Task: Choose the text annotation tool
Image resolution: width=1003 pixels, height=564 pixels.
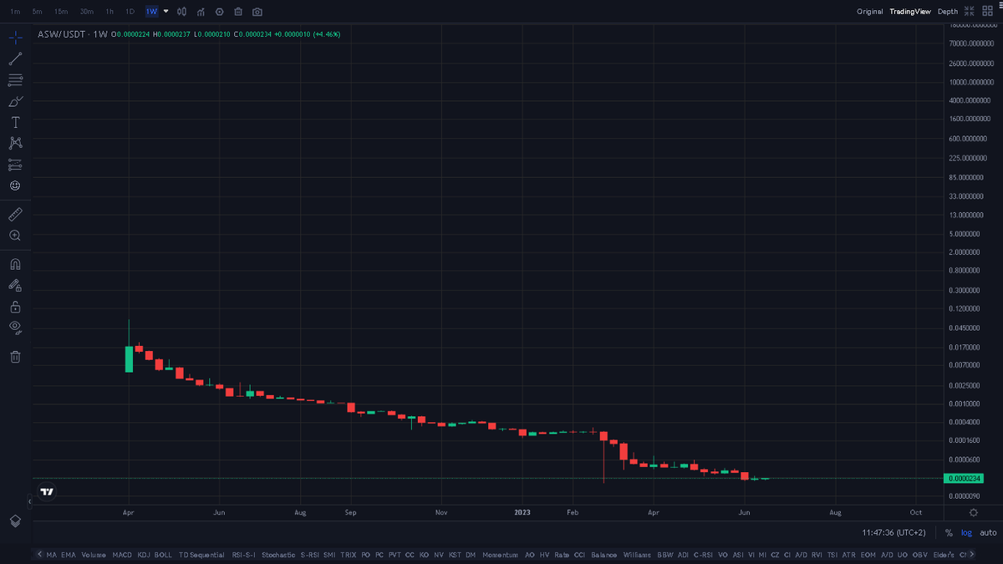Action: [x=15, y=122]
